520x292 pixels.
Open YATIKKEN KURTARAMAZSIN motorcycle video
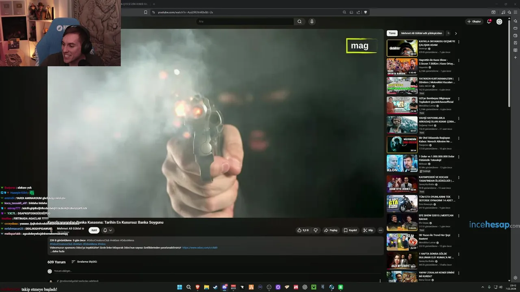tap(420, 85)
